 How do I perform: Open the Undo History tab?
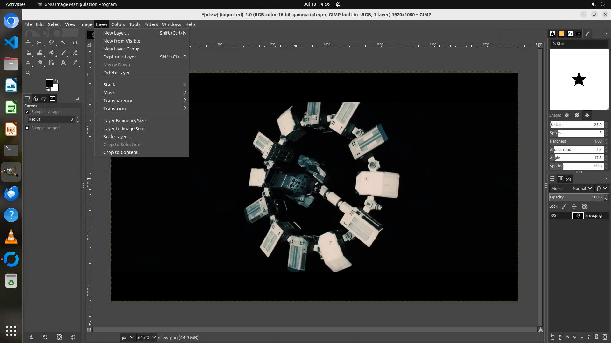tap(44, 98)
